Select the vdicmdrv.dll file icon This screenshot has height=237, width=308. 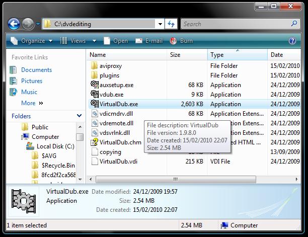pos(95,113)
